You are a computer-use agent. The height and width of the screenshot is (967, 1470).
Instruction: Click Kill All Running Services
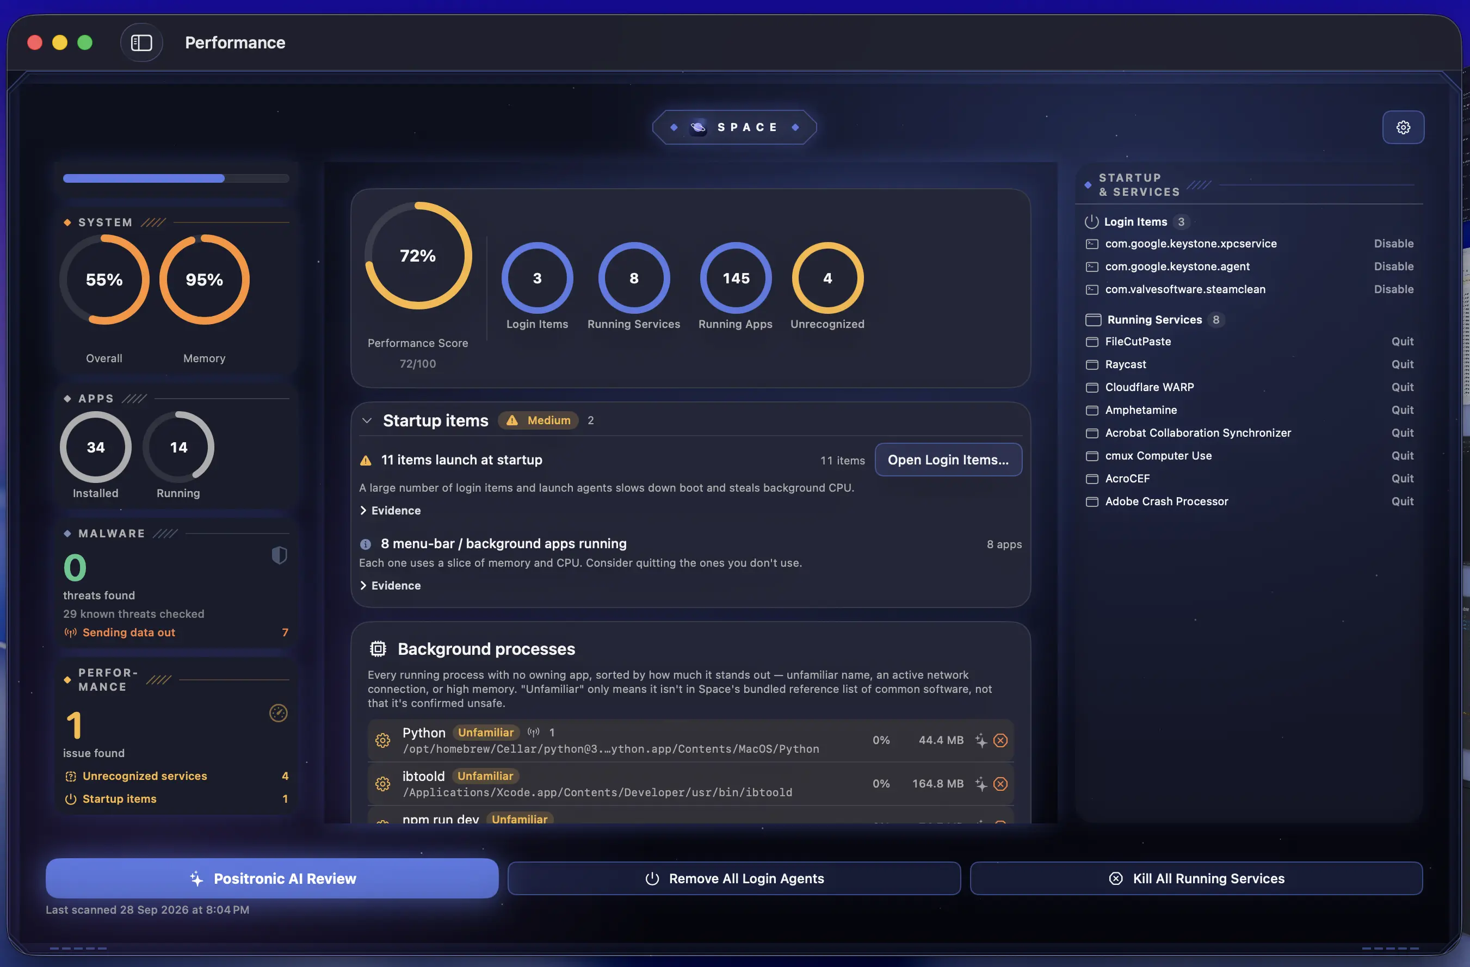coord(1196,878)
